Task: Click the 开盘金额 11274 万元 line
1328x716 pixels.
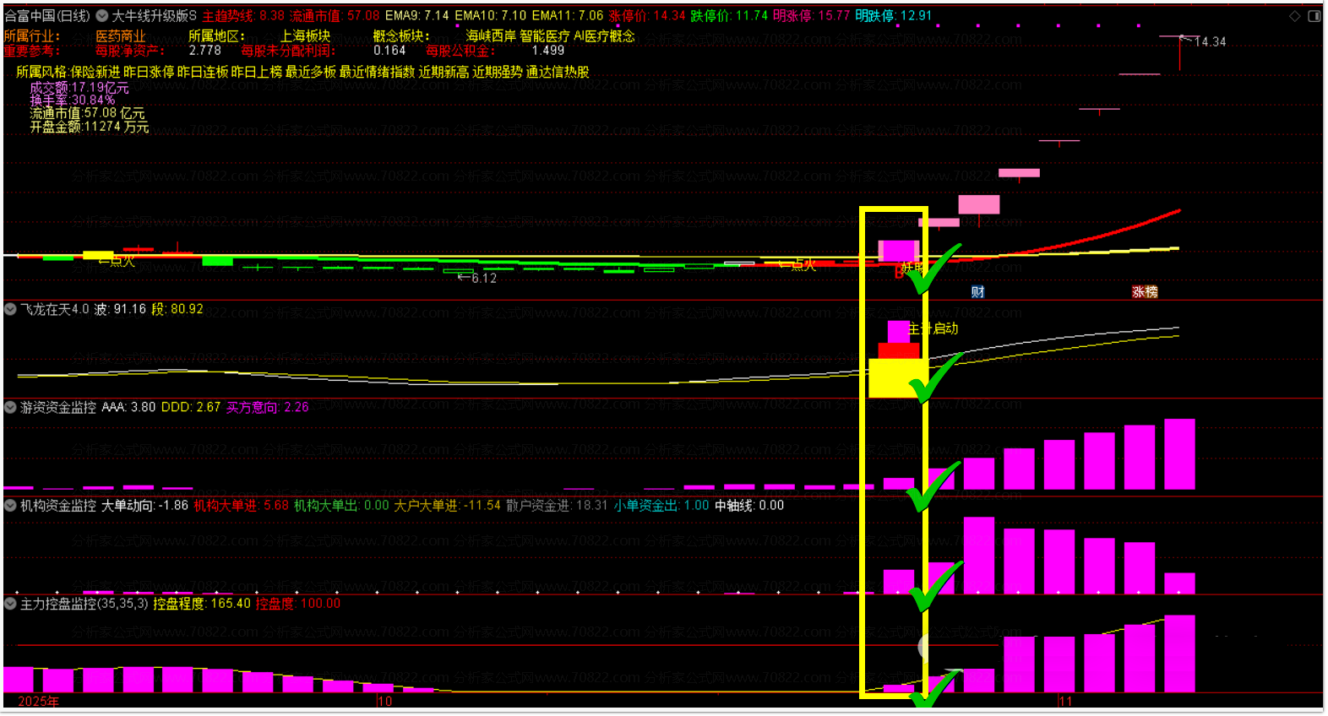Action: pyautogui.click(x=90, y=127)
